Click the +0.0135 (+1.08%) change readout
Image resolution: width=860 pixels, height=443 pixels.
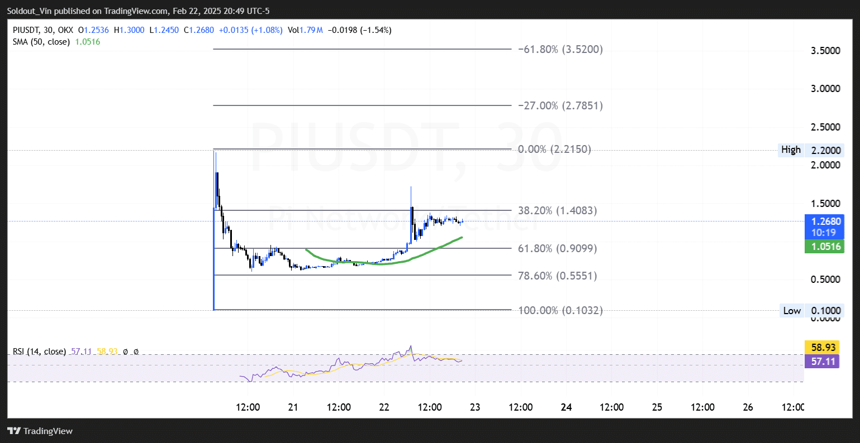point(250,30)
